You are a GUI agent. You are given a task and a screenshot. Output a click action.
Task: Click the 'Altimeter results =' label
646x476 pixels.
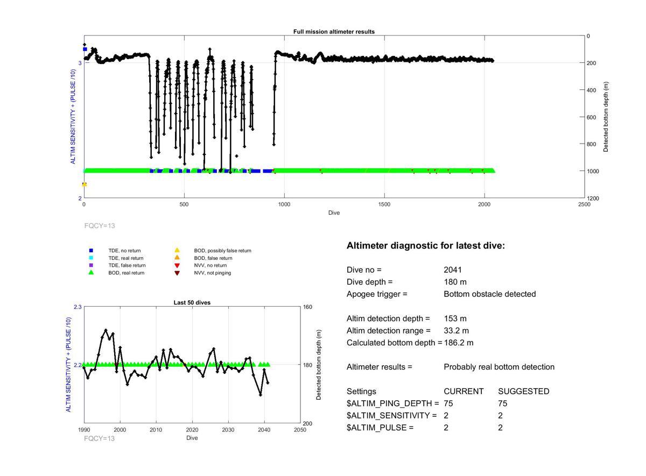click(380, 367)
